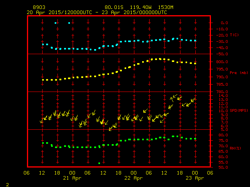Click the 780.0 pressure tick value
This screenshot has height=187, width=250.
(x=222, y=92)
